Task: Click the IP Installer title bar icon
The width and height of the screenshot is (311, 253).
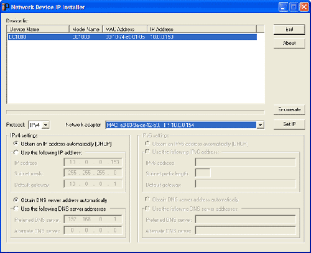Action: (x=6, y=7)
